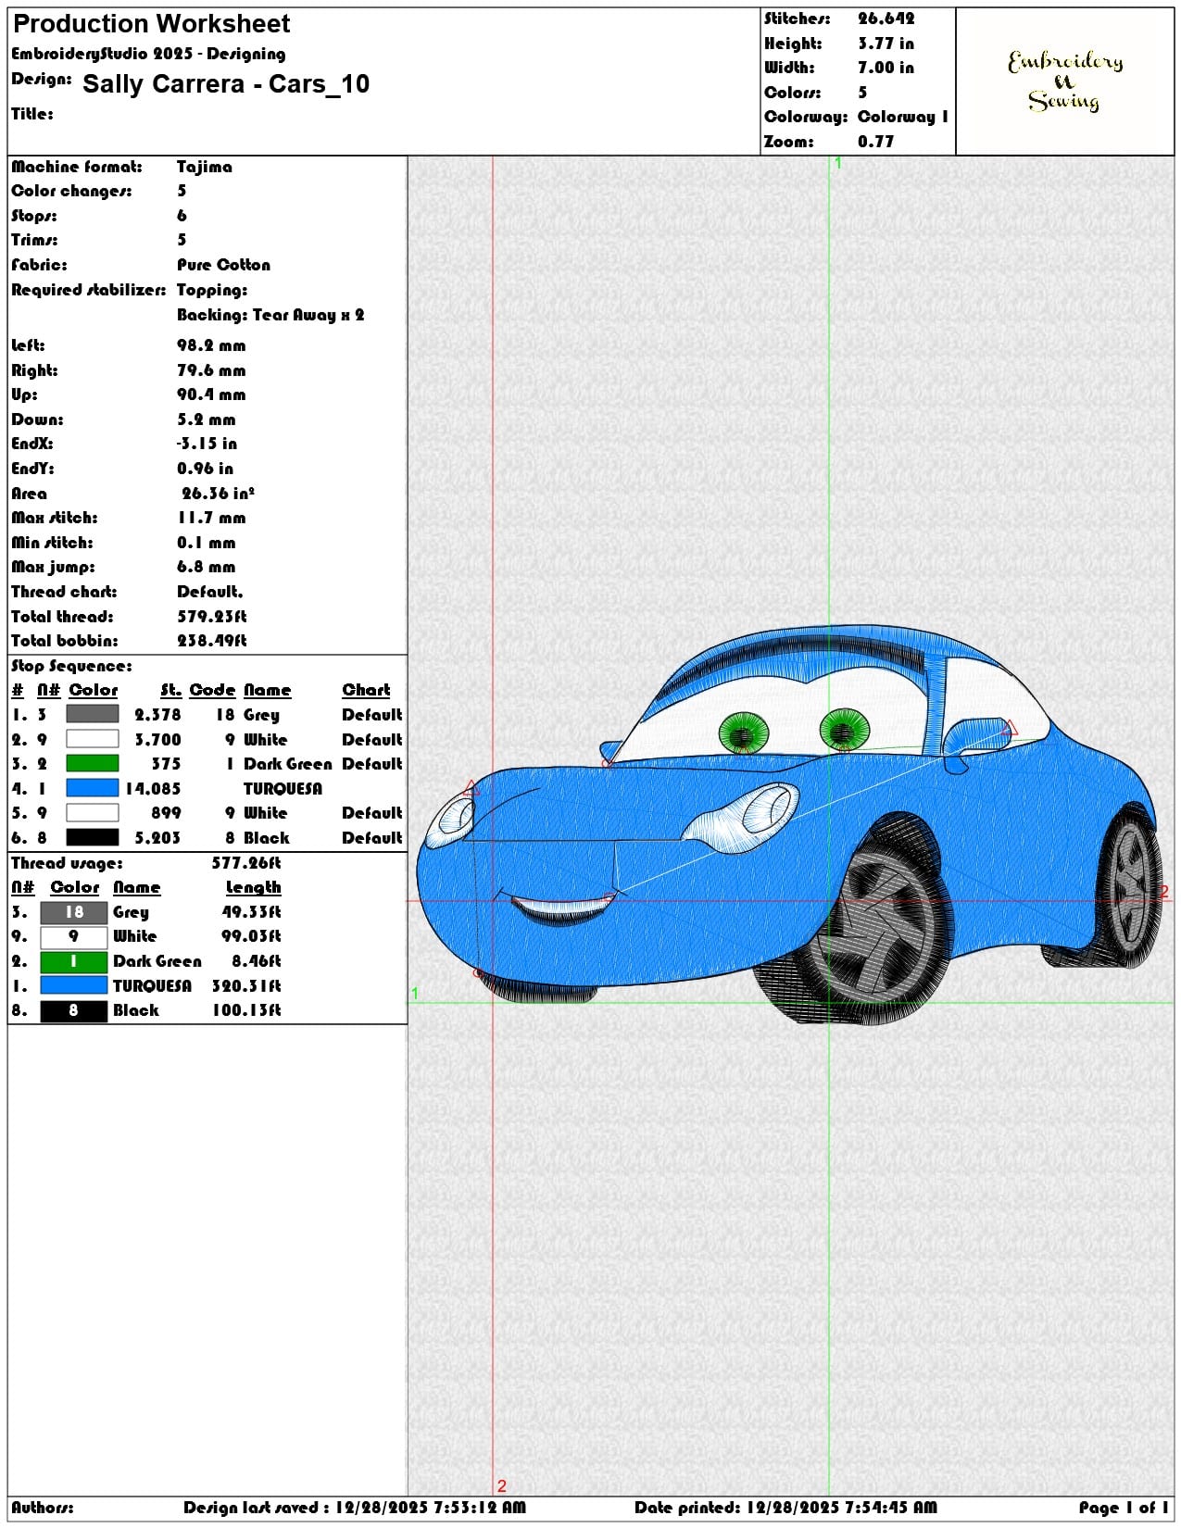1181x1528 pixels.
Task: Click the black thread usage swatch labeled 8
Action: click(x=74, y=1010)
